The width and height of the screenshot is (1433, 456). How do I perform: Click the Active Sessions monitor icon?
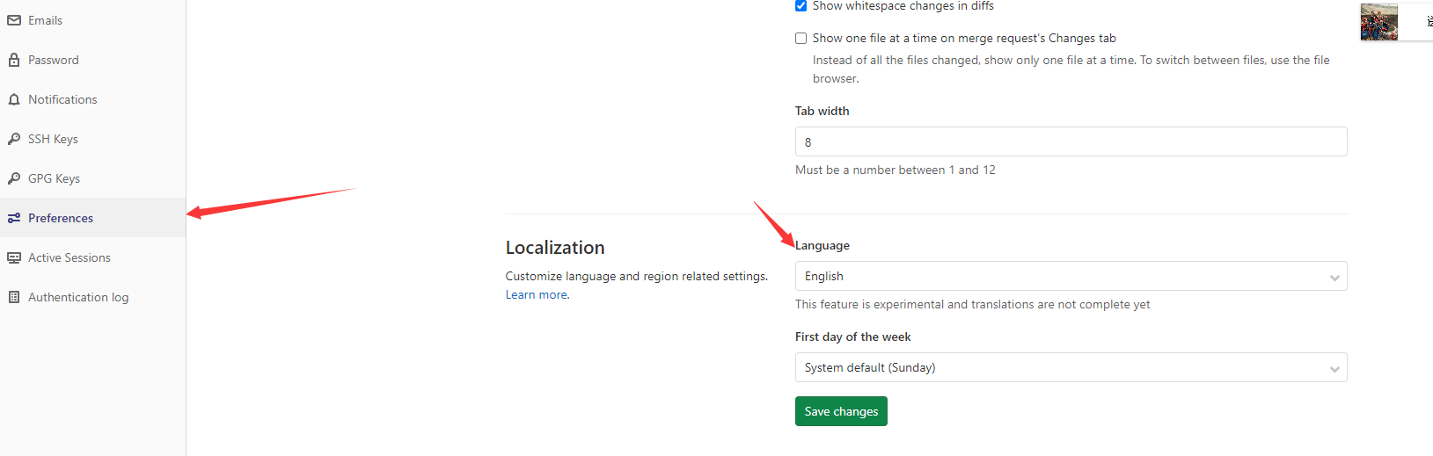pos(14,257)
